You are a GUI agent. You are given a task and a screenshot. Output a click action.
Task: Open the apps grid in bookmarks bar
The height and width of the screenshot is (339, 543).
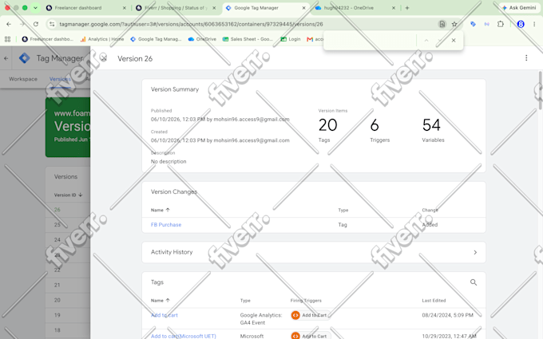pyautogui.click(x=8, y=39)
